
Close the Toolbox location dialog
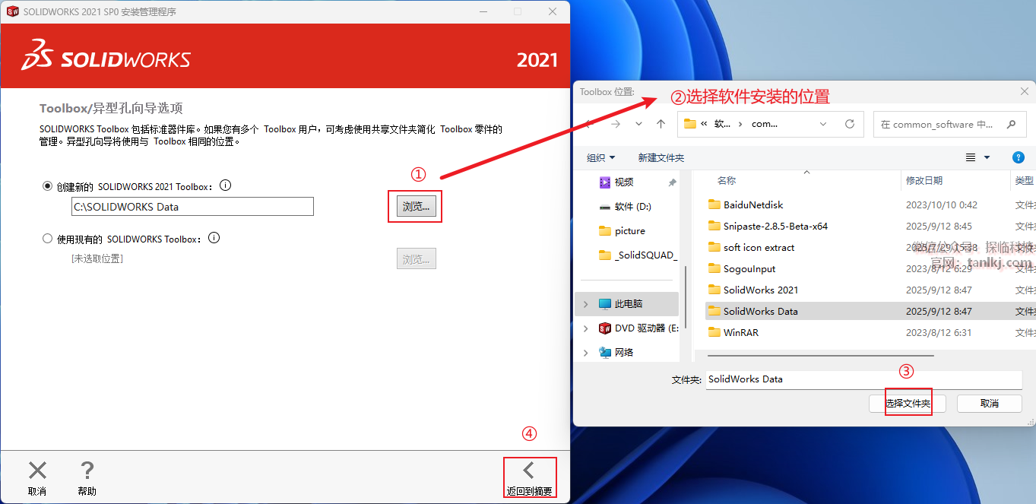click(x=1024, y=91)
